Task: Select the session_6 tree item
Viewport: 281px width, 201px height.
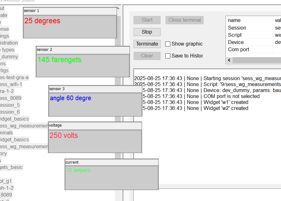Action: [10, 112]
